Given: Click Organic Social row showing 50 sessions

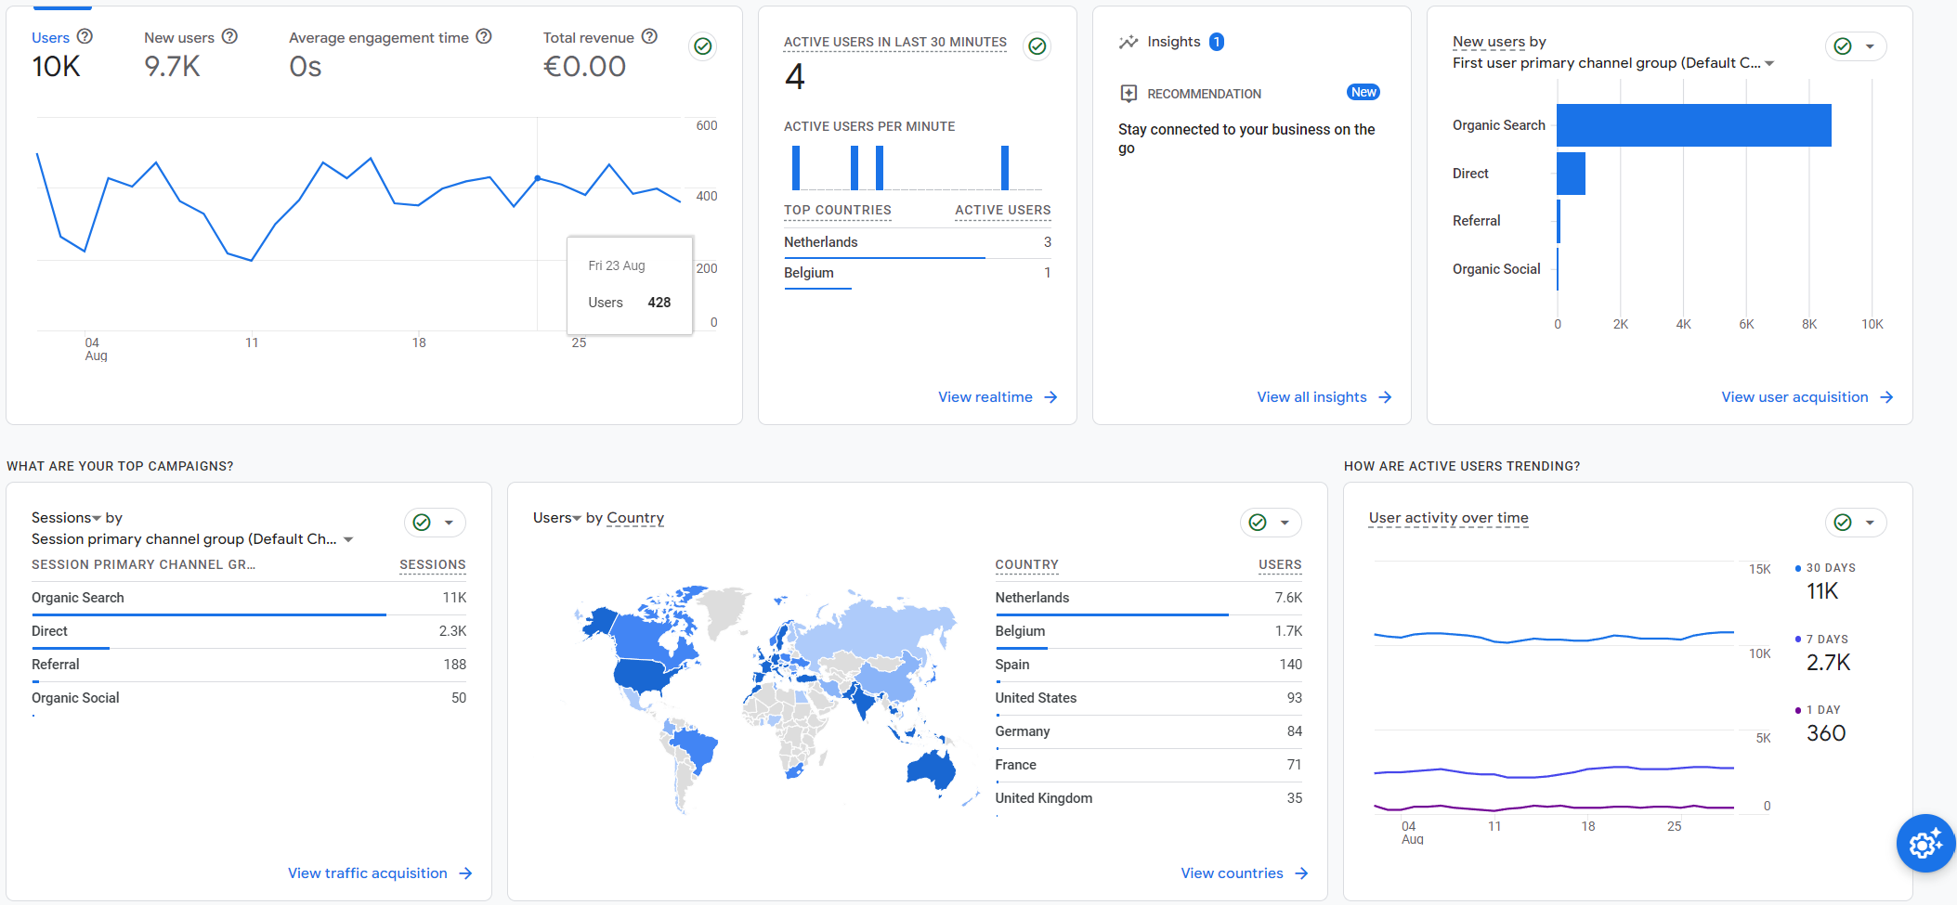Looking at the screenshot, I should click(249, 698).
